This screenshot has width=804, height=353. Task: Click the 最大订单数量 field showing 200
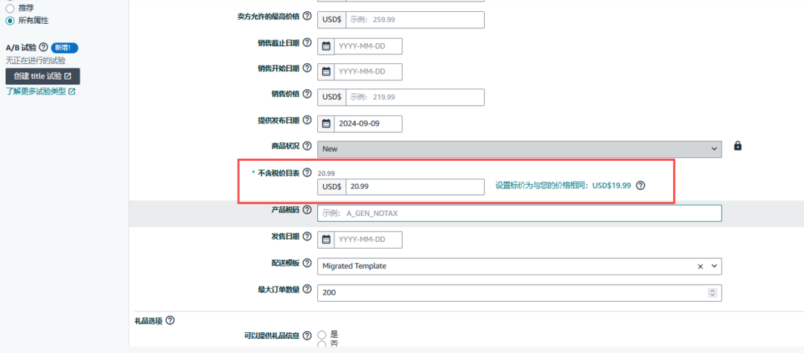coord(520,293)
